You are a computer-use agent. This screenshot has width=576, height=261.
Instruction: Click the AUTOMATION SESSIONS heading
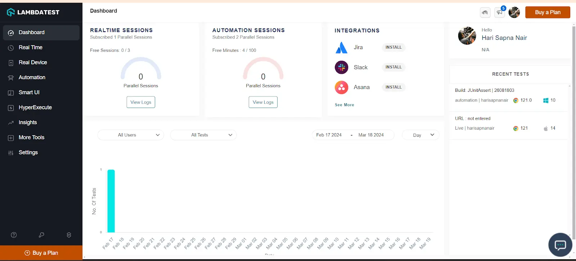248,30
